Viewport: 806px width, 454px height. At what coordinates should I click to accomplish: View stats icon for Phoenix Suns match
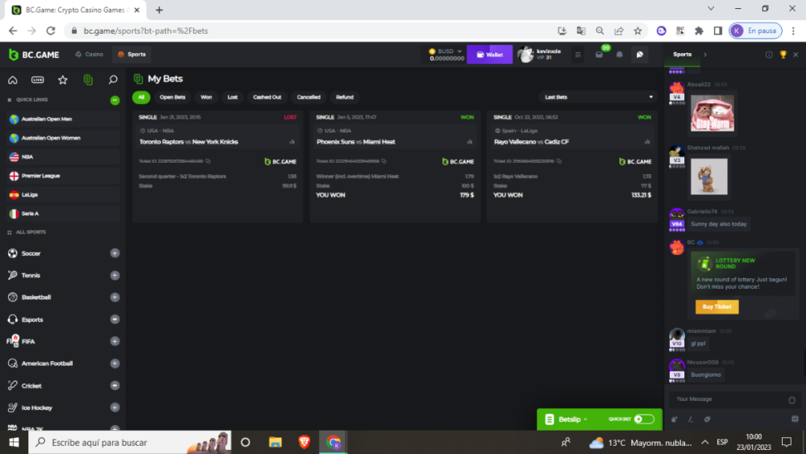point(469,142)
